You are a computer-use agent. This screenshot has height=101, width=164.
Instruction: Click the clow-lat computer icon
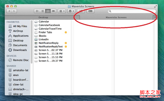coord(10,84)
